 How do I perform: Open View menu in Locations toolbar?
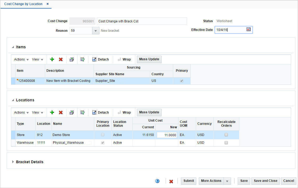coord(37,113)
